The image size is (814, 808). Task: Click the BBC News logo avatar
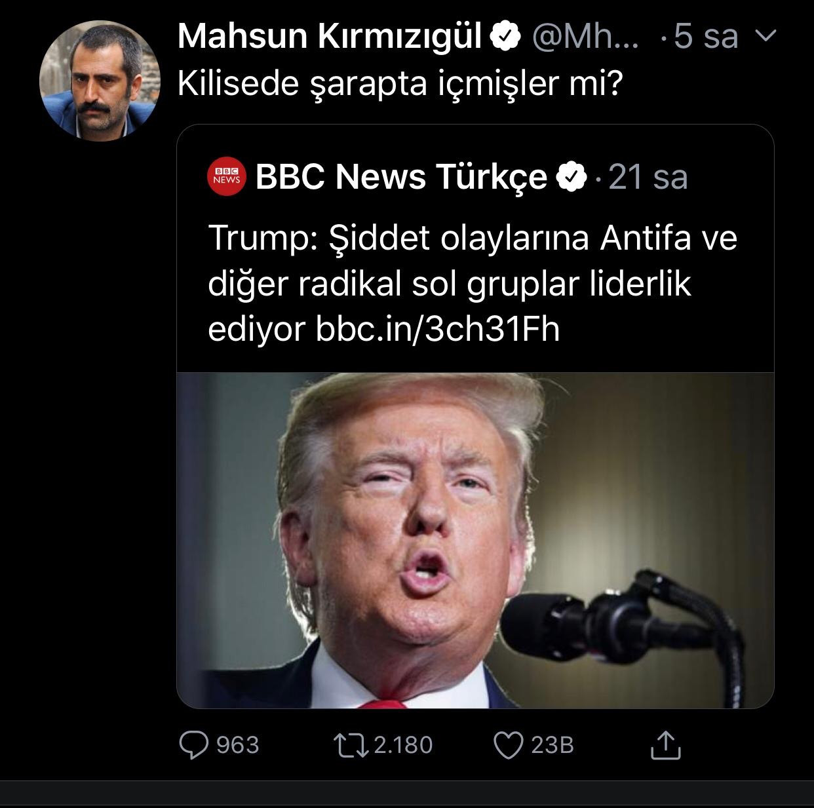[x=226, y=176]
